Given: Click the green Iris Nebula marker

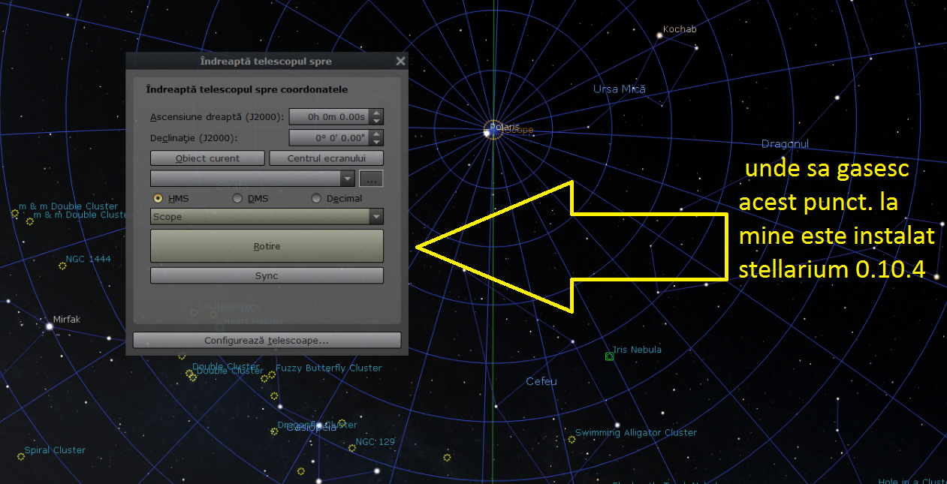Looking at the screenshot, I should tap(609, 356).
